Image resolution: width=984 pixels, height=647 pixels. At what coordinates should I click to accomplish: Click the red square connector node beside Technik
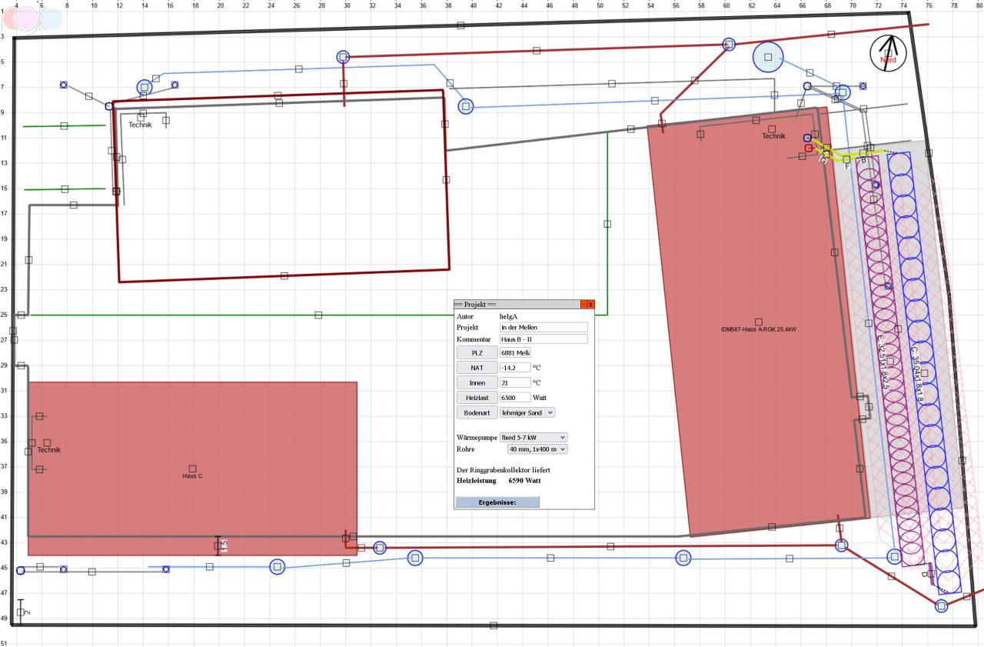pyautogui.click(x=808, y=148)
